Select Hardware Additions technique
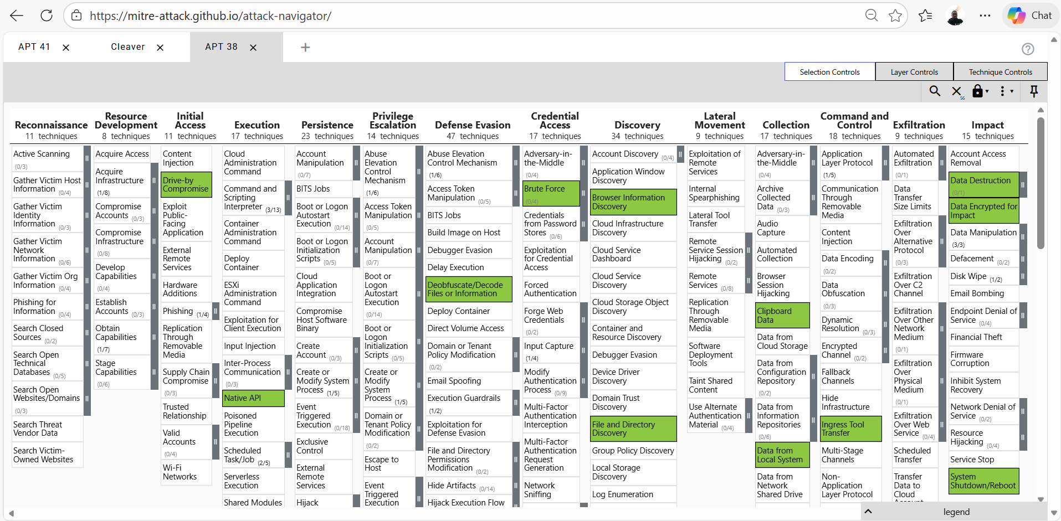Viewport: 1061px width, 521px height. 186,289
